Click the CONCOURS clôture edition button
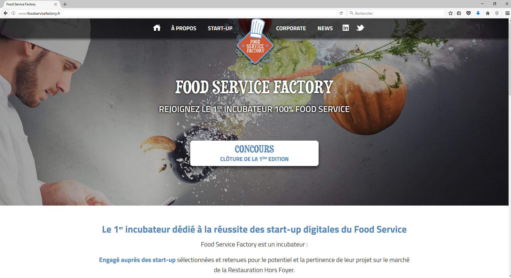The width and height of the screenshot is (511, 278). pos(254,153)
